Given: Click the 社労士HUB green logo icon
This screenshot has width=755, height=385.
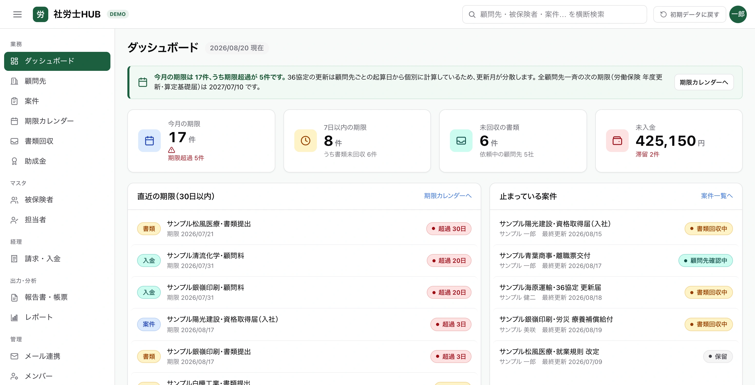Looking at the screenshot, I should pos(41,14).
